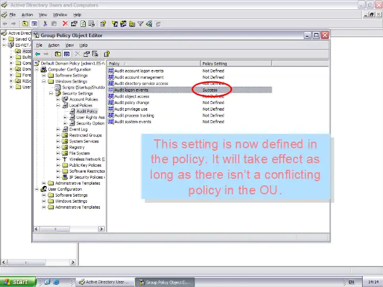Select Default Domain Policy root node

(x=72, y=63)
